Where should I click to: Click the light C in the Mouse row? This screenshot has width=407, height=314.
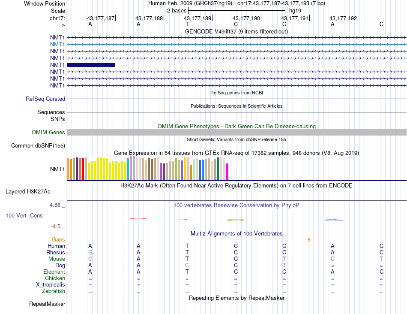pyautogui.click(x=332, y=259)
